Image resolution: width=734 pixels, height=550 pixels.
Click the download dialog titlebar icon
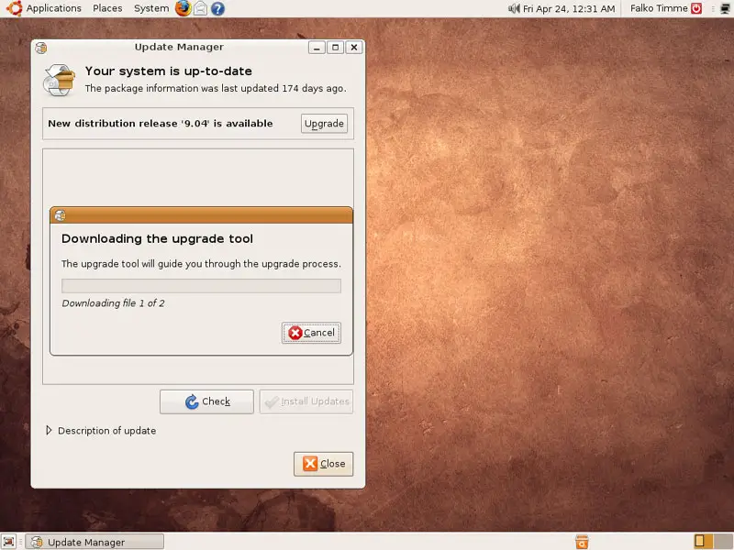click(60, 215)
